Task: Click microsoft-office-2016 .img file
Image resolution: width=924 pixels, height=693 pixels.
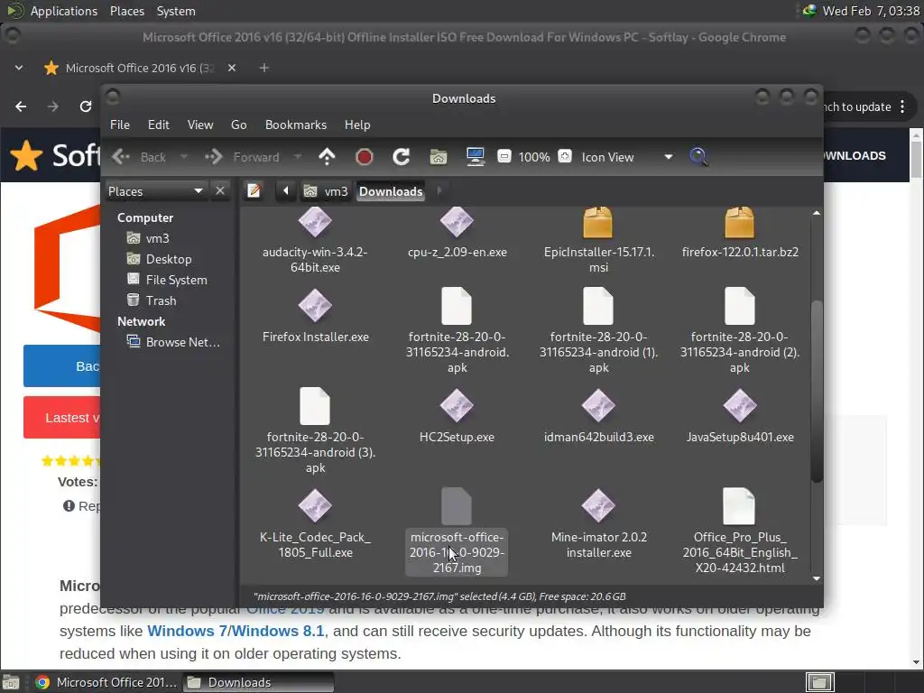Action: pos(457,531)
